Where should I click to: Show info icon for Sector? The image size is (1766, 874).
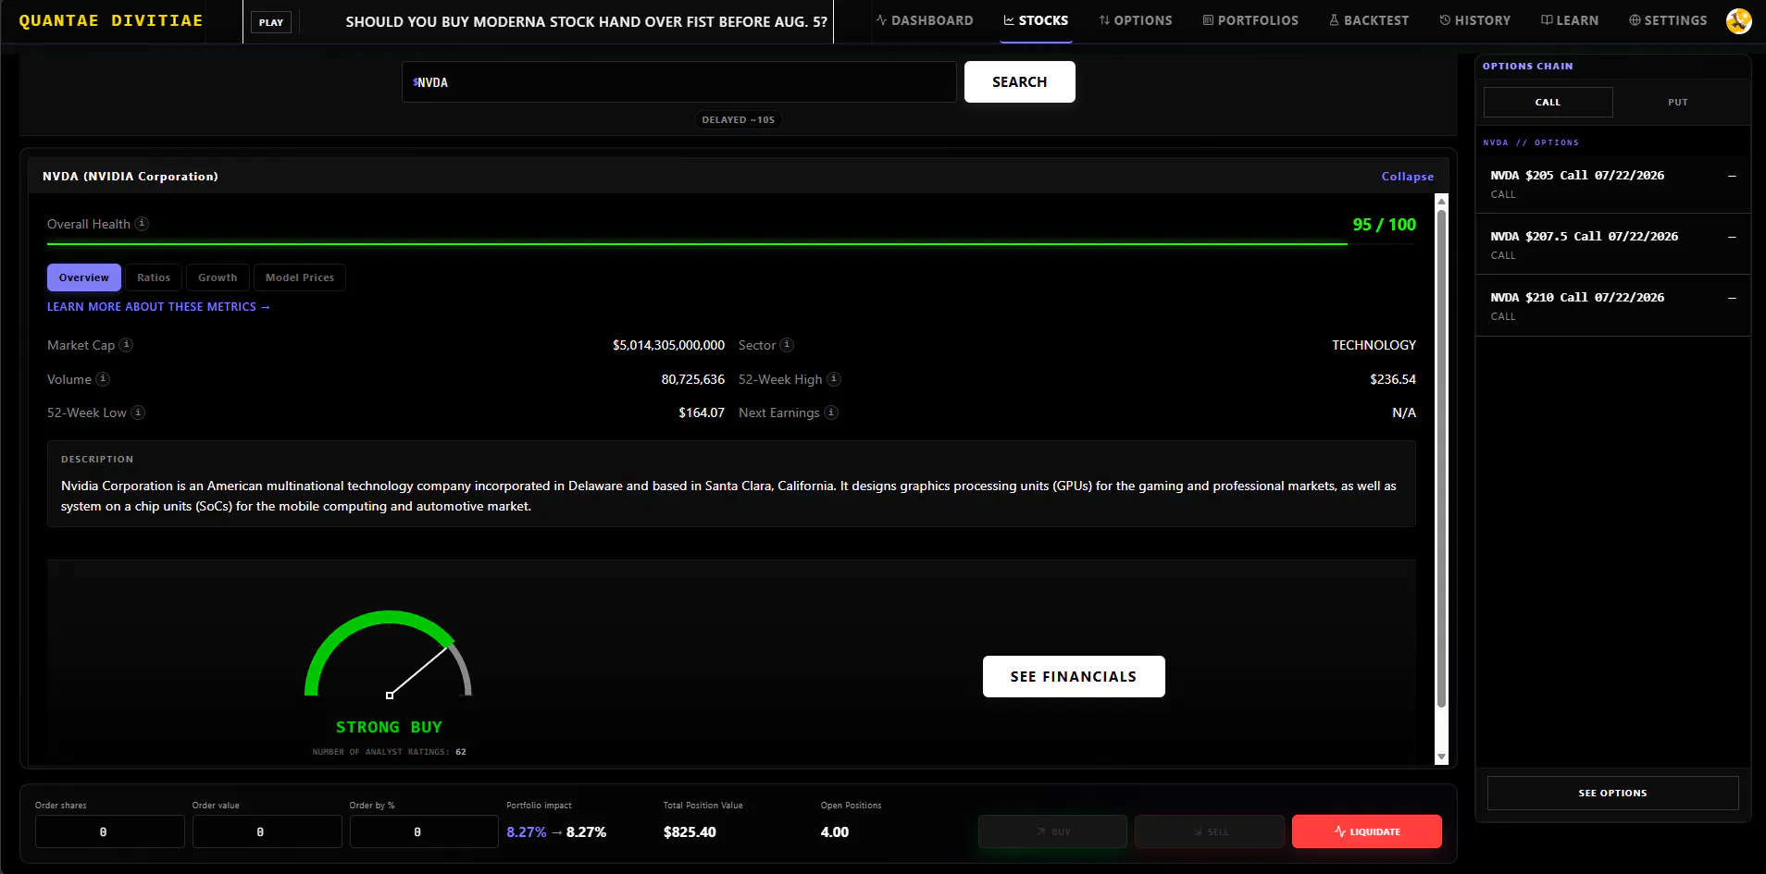click(x=787, y=345)
